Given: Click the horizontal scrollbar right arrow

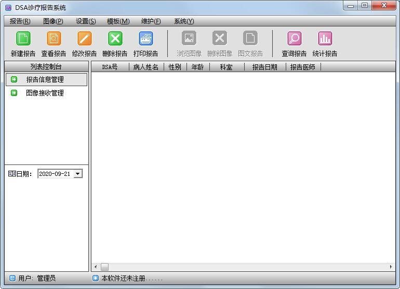Looking at the screenshot, I should (x=391, y=267).
